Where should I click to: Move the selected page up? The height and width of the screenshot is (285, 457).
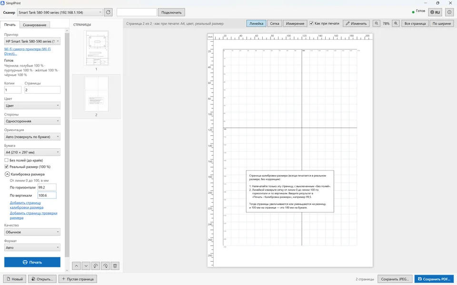coord(76,266)
